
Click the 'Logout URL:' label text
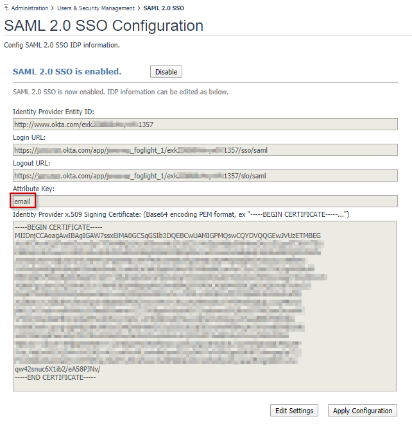31,163
